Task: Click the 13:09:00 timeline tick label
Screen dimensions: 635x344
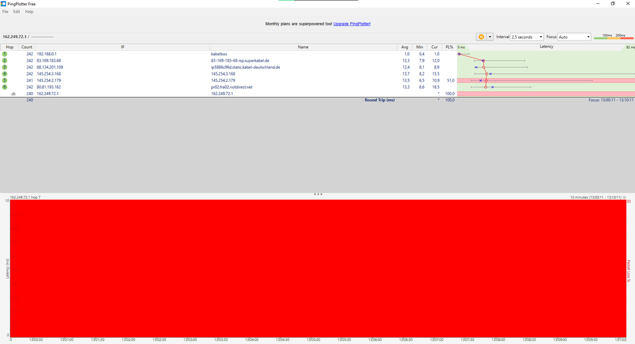Action: (559, 340)
